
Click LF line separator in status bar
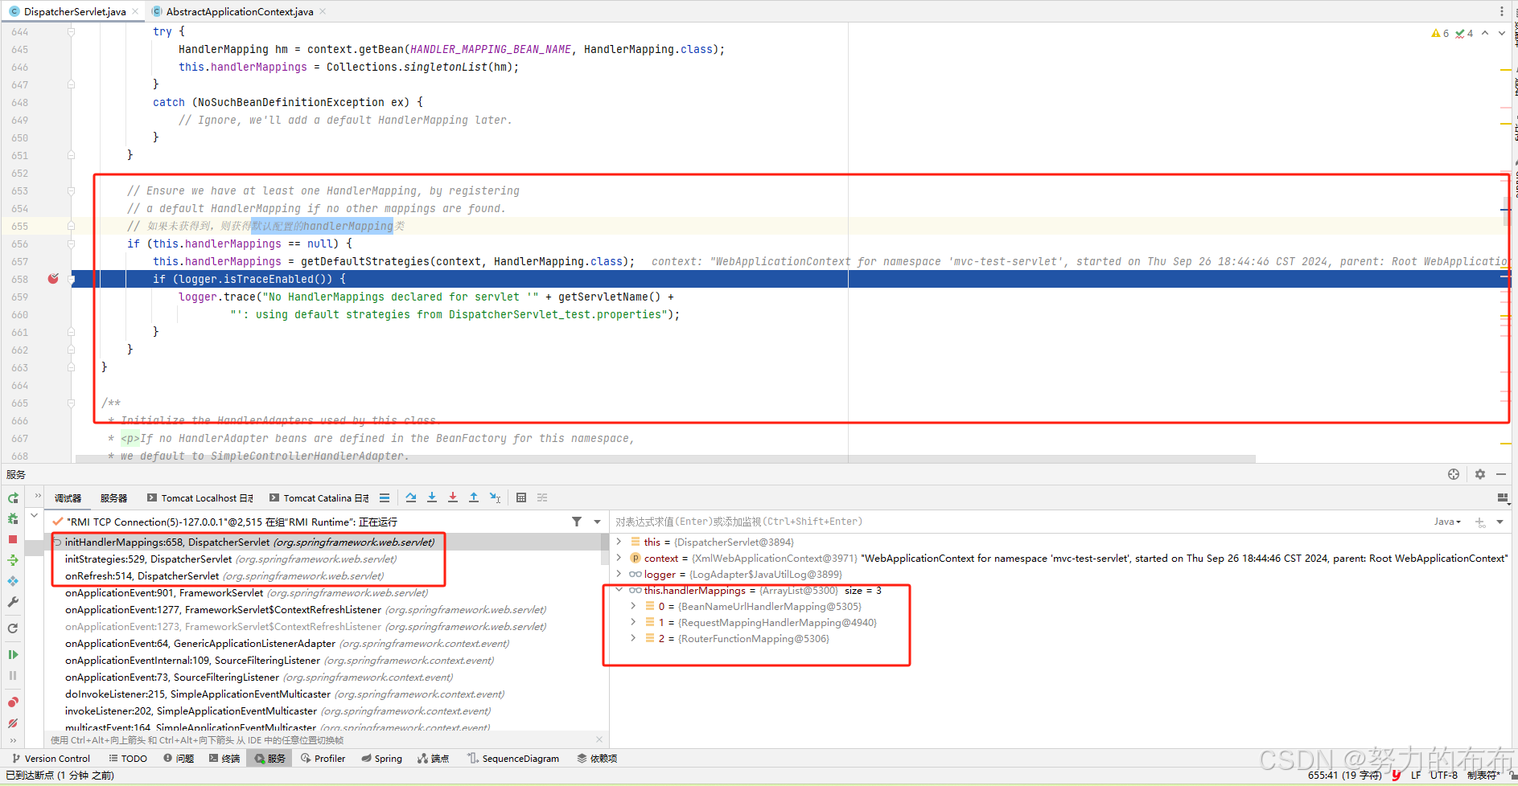pyautogui.click(x=1416, y=776)
